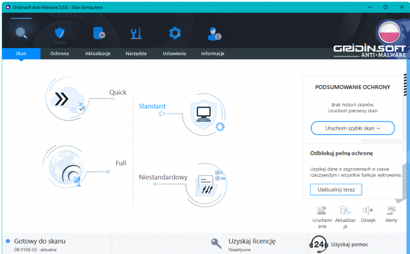This screenshot has width=410, height=254.
Task: Start Standard scan via computer shield icon
Action: click(x=205, y=115)
